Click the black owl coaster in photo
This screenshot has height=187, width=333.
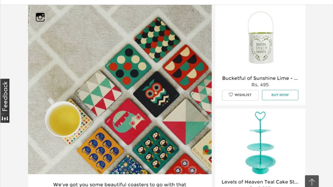(156, 94)
